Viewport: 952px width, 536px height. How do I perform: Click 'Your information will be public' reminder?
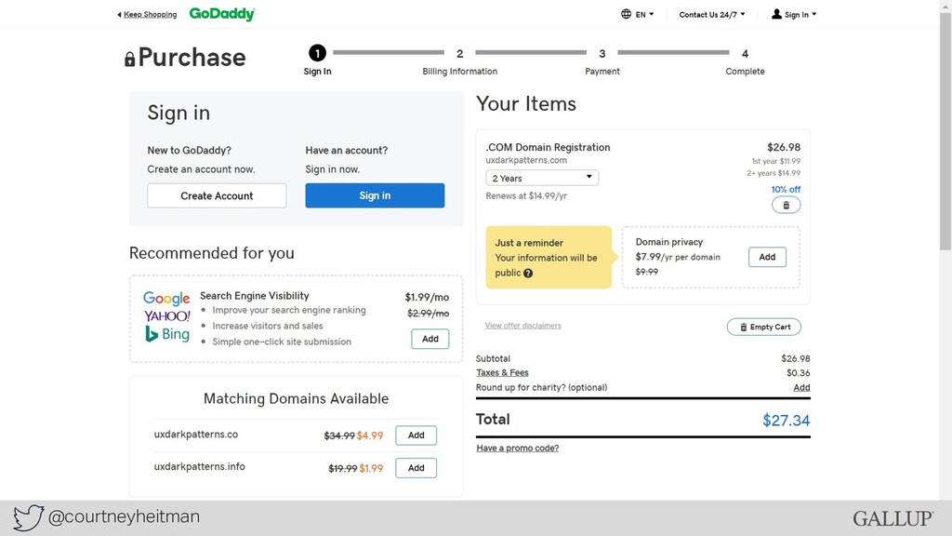pyautogui.click(x=546, y=265)
